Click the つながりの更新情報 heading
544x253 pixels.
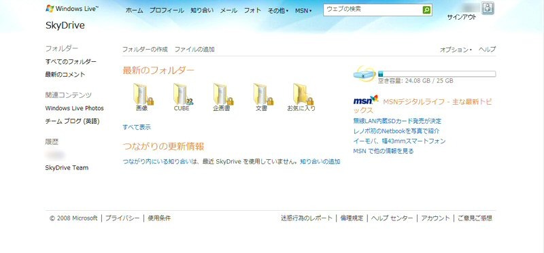point(163,147)
